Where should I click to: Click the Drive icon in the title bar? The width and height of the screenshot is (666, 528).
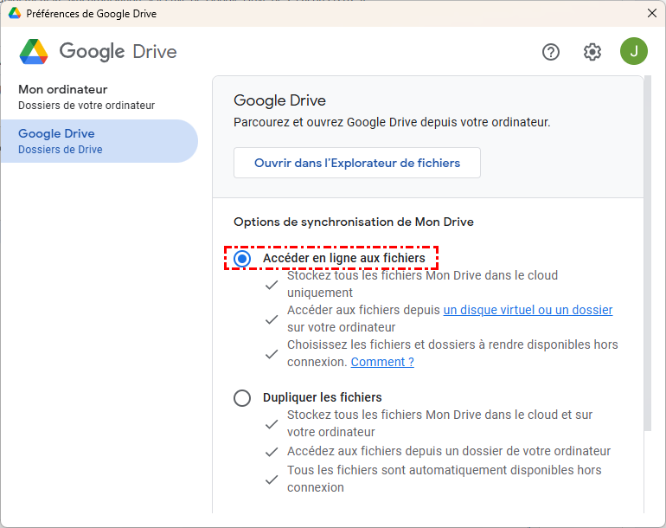coord(15,14)
